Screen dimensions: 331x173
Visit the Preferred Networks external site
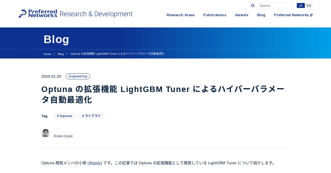tap(293, 15)
